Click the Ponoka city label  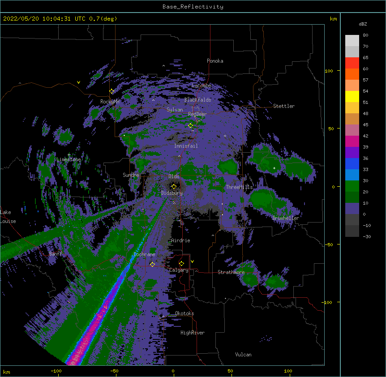(215, 61)
